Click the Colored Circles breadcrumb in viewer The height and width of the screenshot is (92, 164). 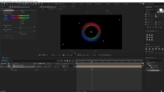[x=51, y=9]
